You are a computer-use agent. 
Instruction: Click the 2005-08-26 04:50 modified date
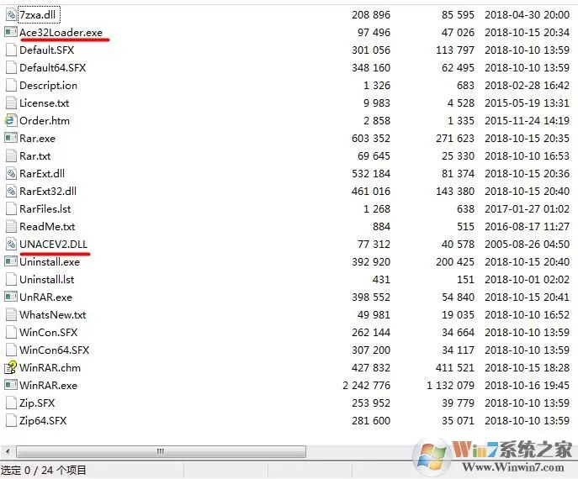tap(528, 244)
